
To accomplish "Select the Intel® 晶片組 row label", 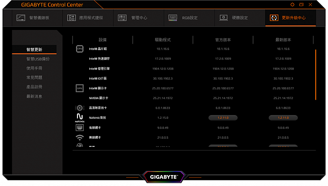I will (x=98, y=49).
